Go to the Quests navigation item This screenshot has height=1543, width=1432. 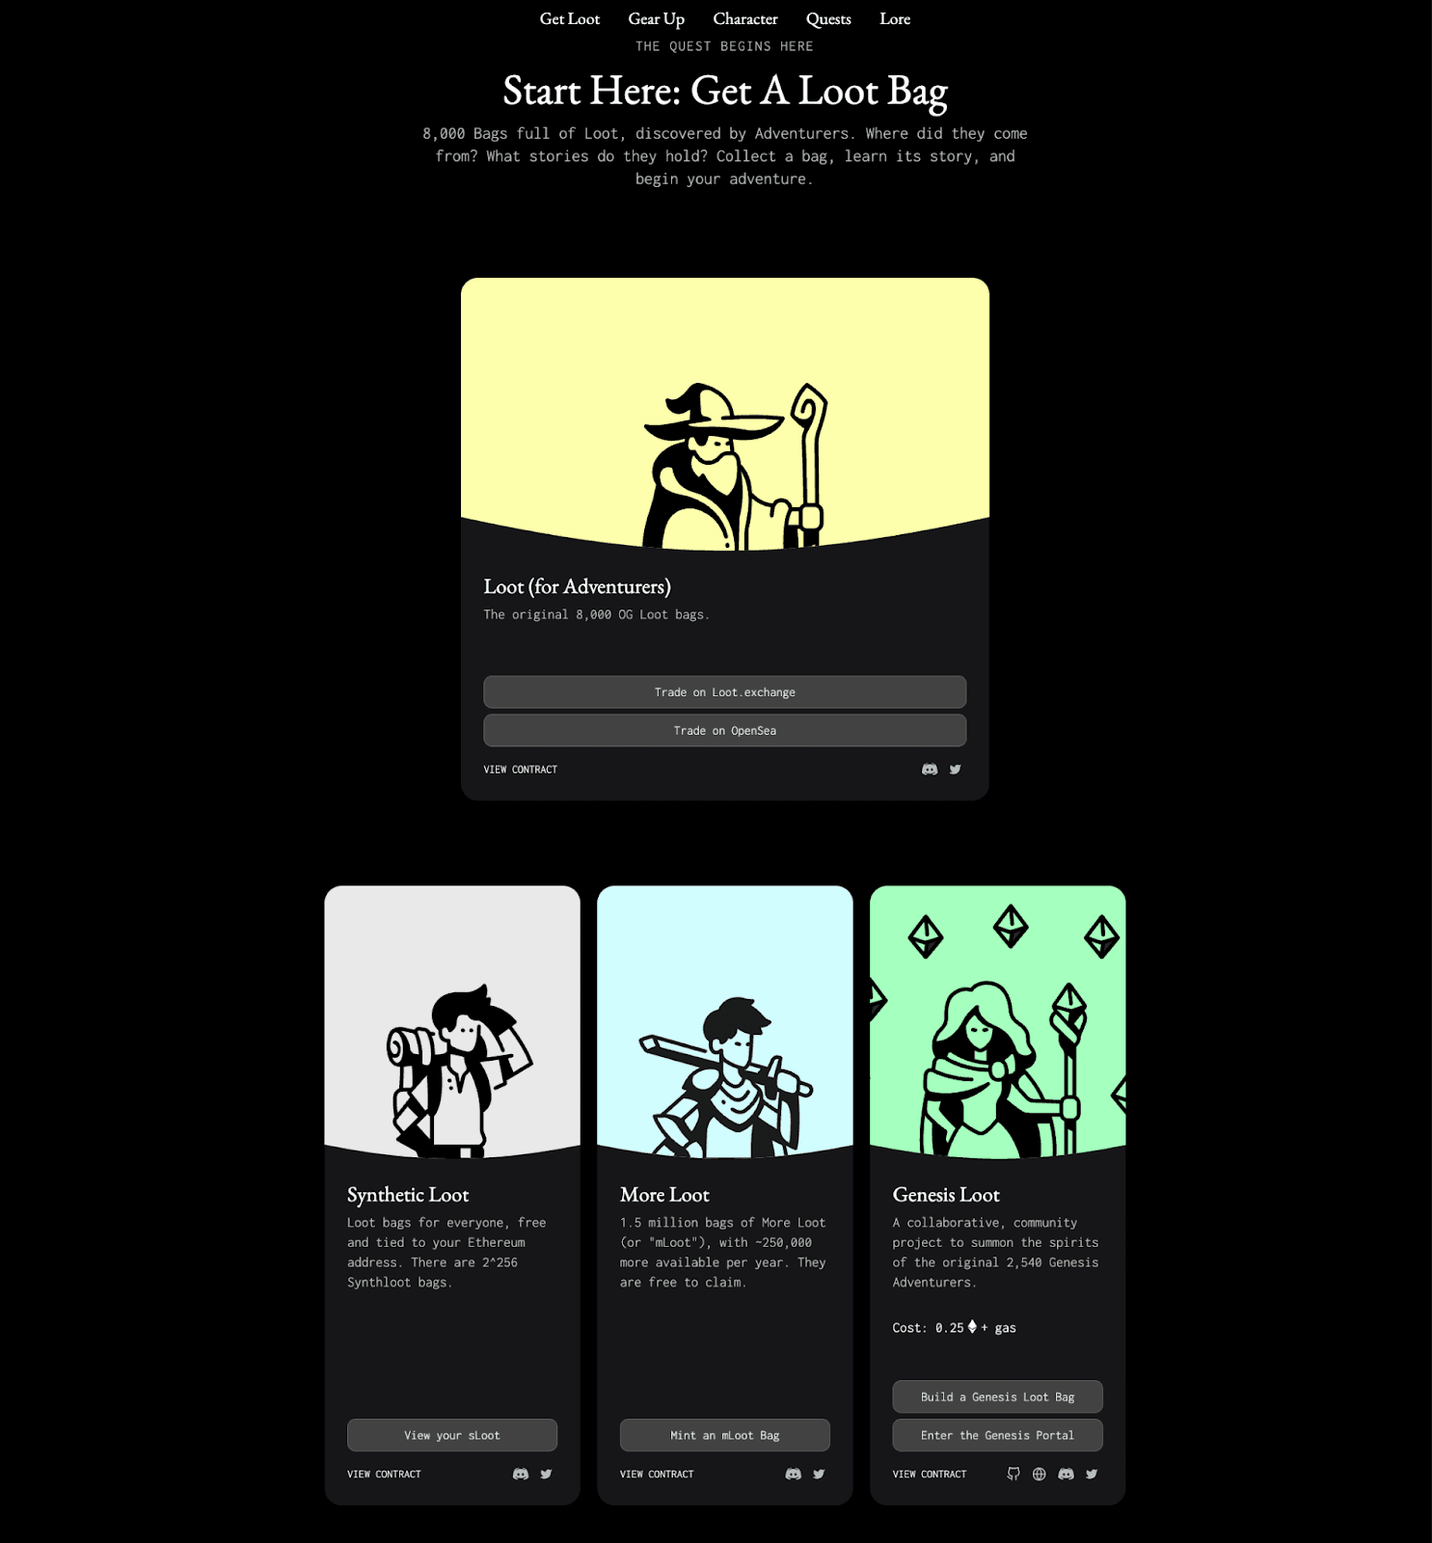(828, 19)
